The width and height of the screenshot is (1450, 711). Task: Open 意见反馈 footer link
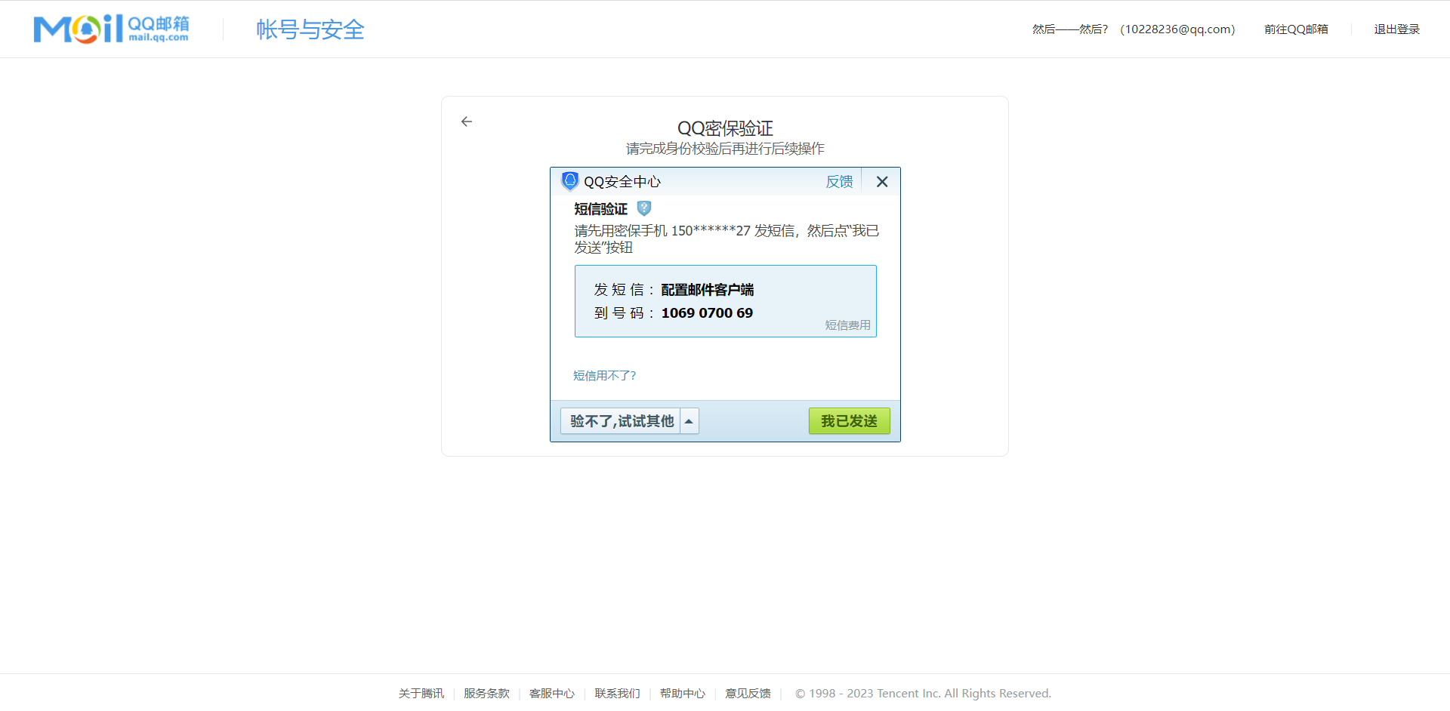coord(748,694)
